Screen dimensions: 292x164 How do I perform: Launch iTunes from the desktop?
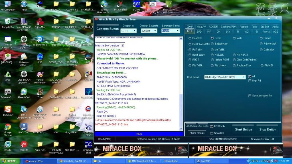(24, 6)
